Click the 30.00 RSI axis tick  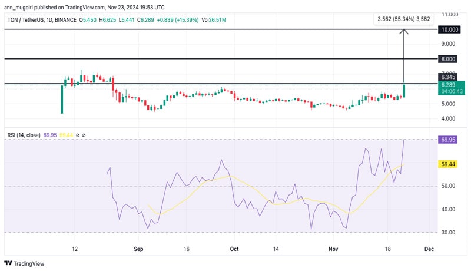tap(448, 233)
